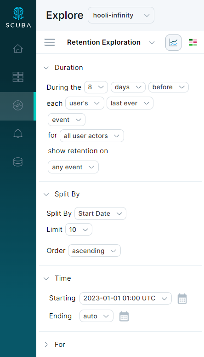Viewport: 204px width, 357px height.
Task: Open the Retention Exploration view menu
Action: 111,42
